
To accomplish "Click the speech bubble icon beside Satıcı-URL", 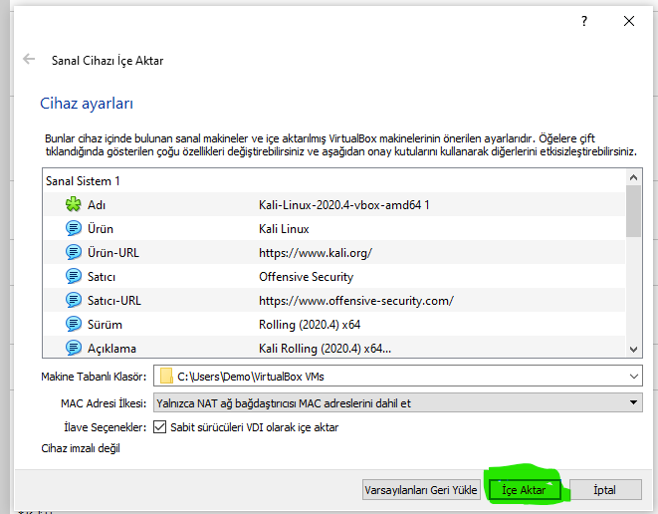I will pos(74,300).
